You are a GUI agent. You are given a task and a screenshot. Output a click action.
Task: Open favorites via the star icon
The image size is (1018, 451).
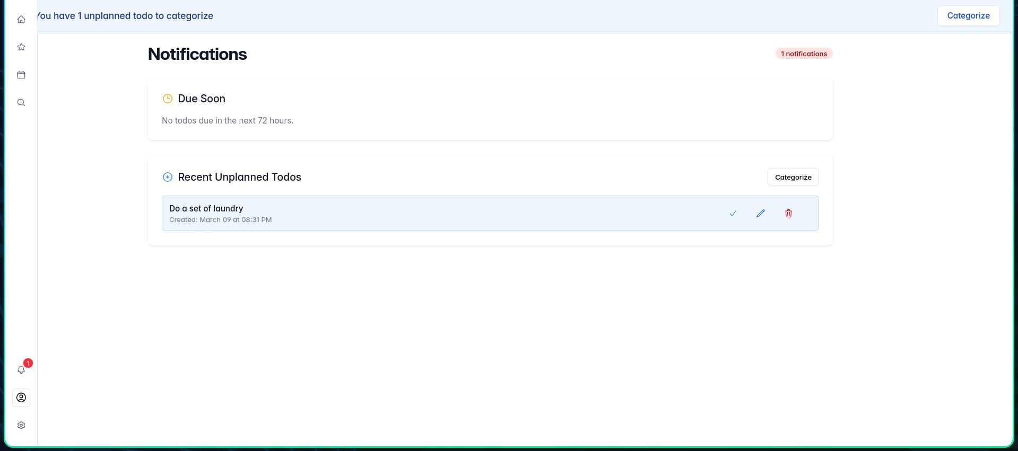pos(21,47)
